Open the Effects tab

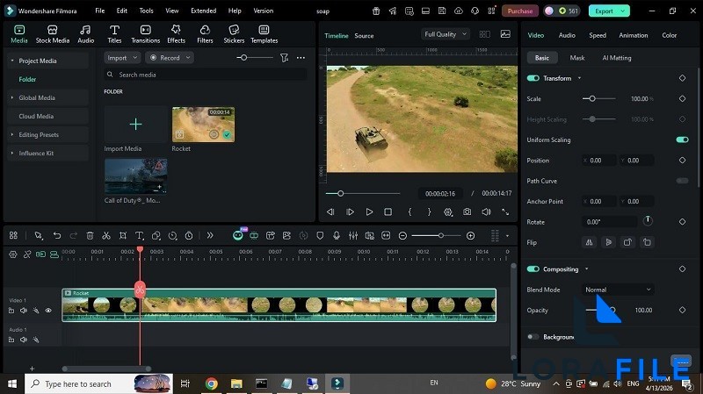pyautogui.click(x=176, y=34)
